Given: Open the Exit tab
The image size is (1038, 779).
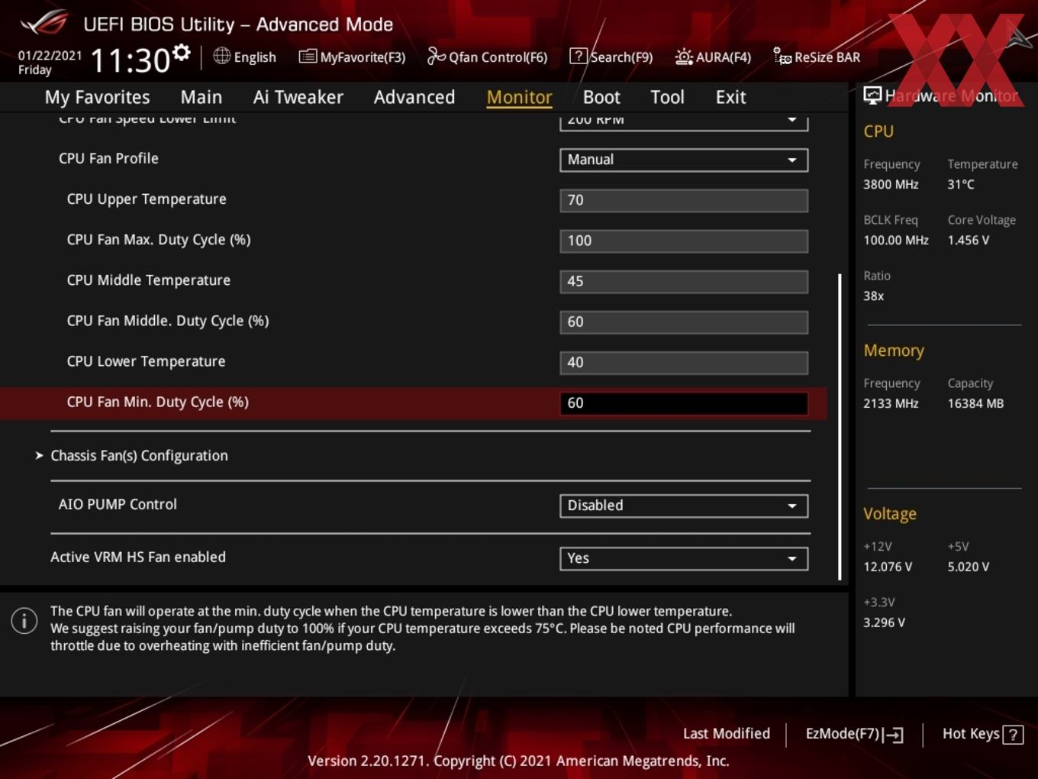Looking at the screenshot, I should [x=730, y=97].
